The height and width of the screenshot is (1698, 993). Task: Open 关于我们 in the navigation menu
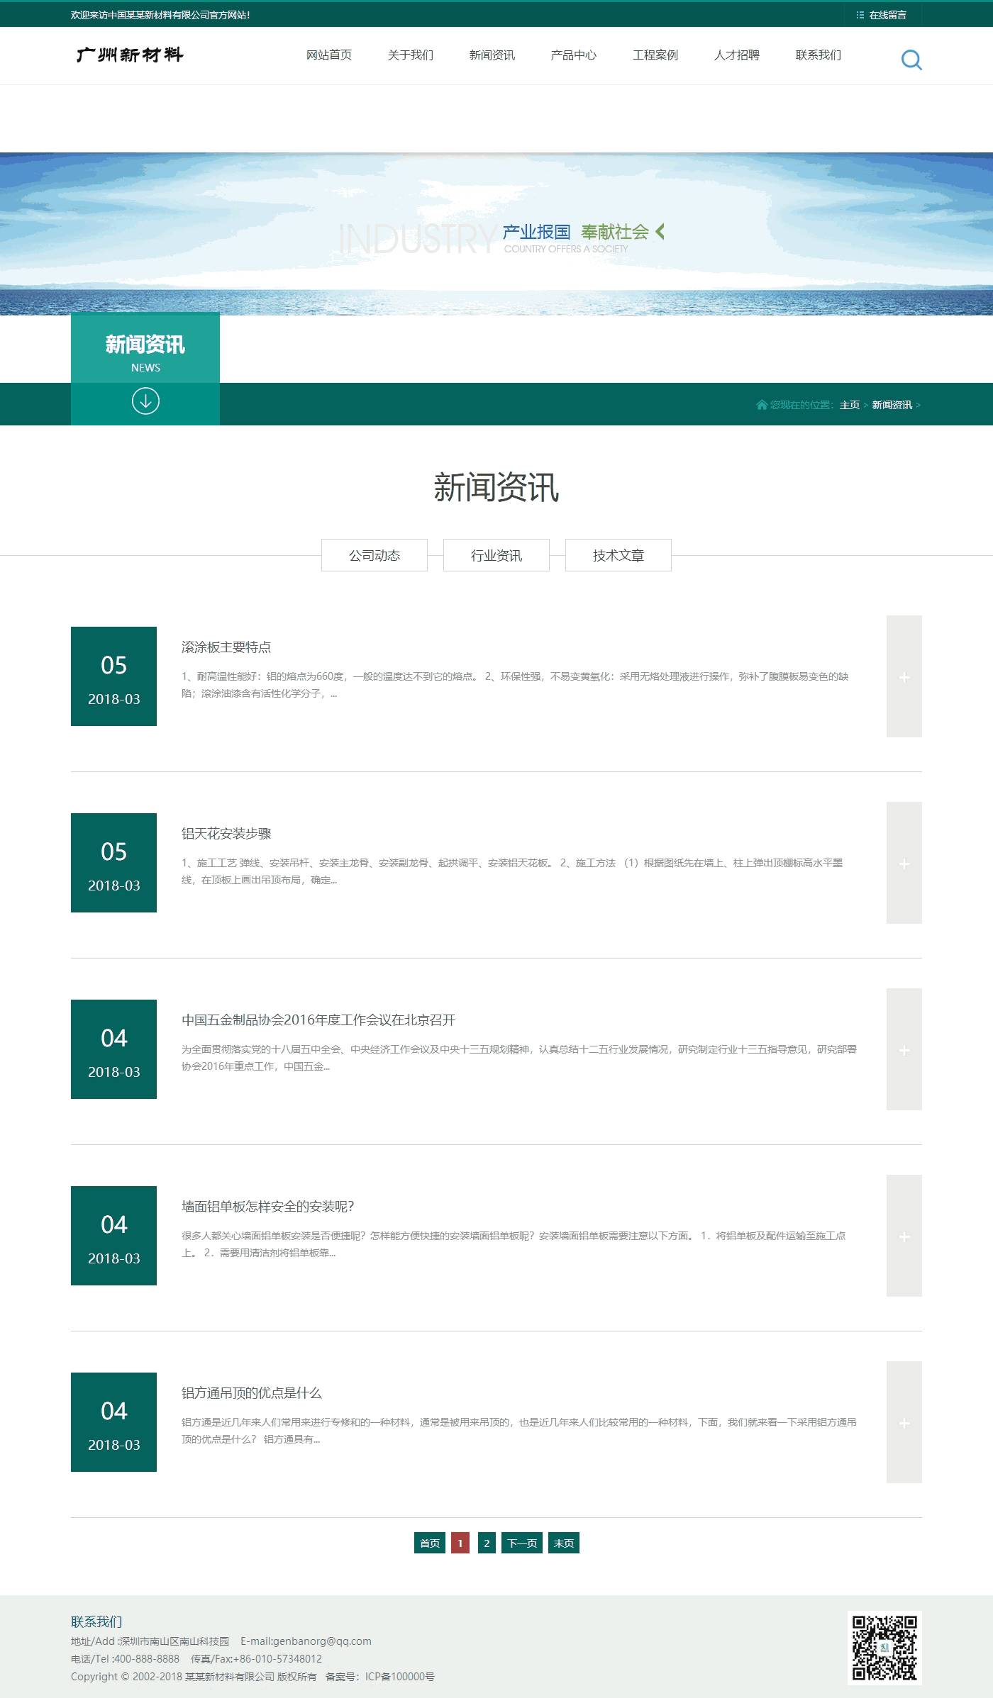[411, 55]
